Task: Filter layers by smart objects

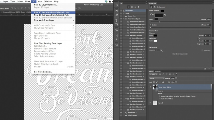Action: tap(173, 74)
